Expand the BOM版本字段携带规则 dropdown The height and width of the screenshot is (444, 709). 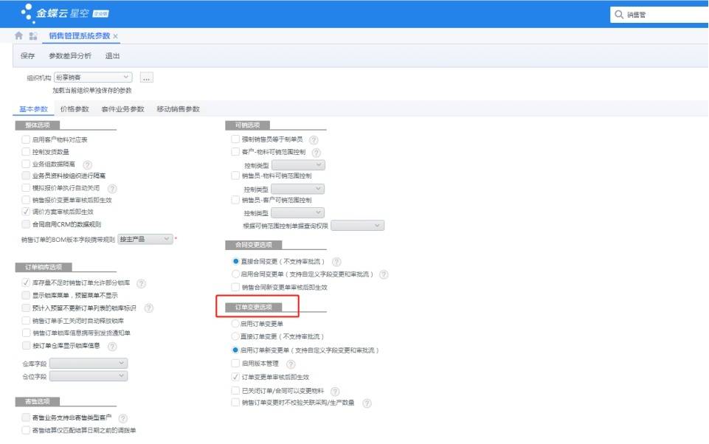(x=145, y=239)
